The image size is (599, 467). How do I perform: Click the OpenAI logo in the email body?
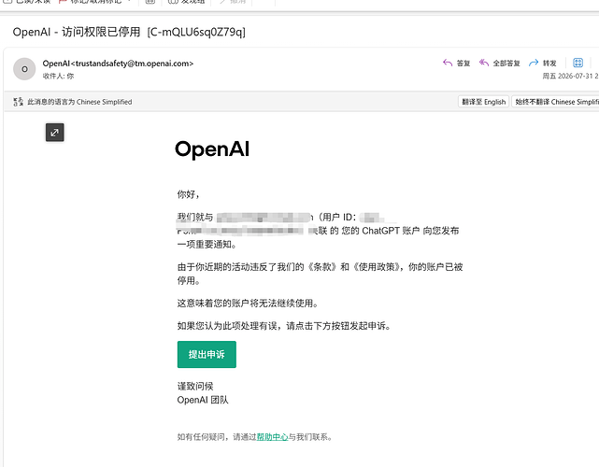coord(212,149)
